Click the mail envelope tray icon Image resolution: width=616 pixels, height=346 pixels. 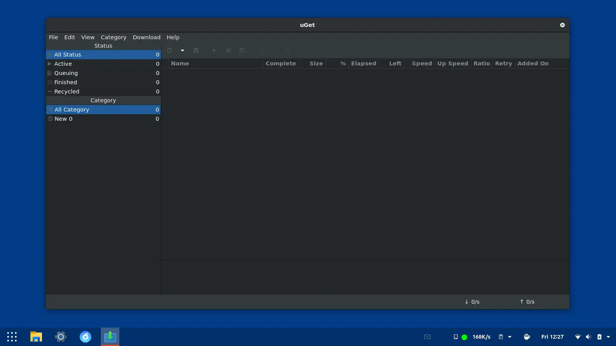(427, 337)
